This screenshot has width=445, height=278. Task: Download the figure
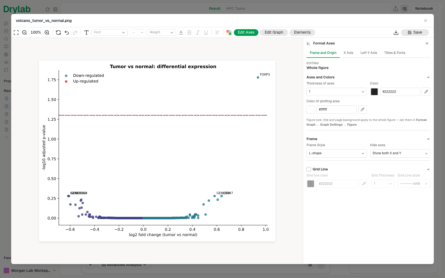[396, 33]
